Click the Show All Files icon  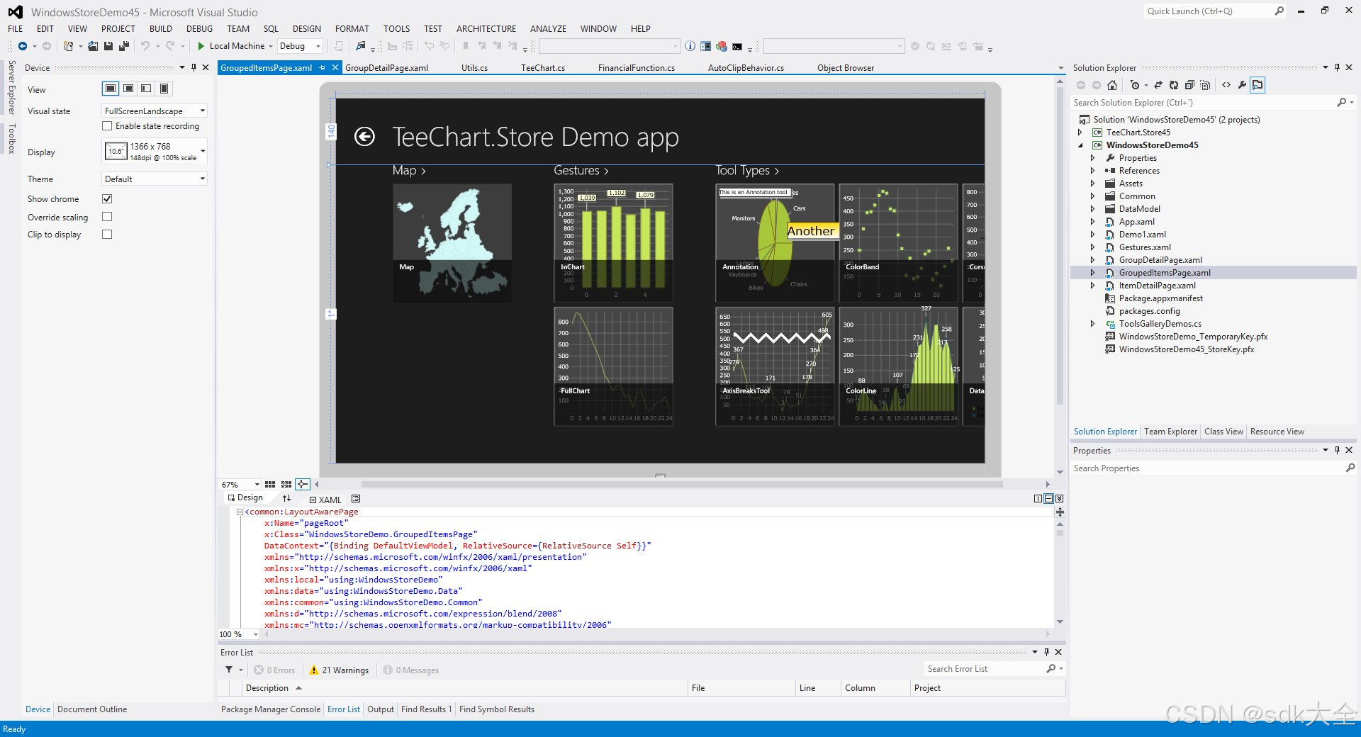point(1206,85)
